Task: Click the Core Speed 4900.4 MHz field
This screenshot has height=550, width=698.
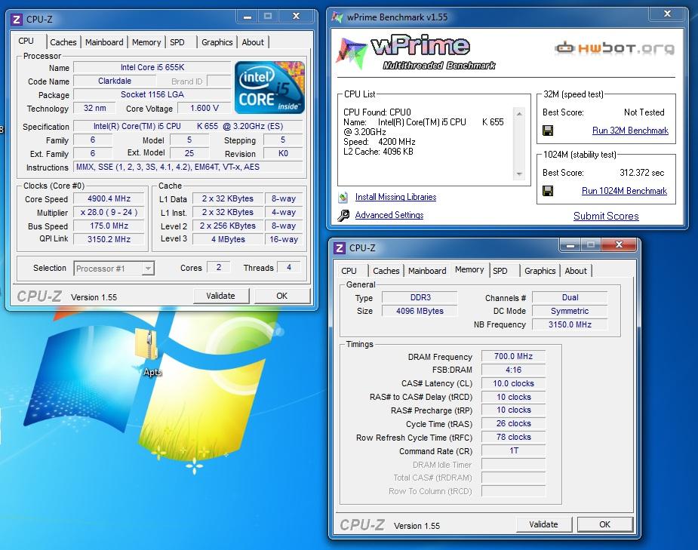Action: [109, 199]
